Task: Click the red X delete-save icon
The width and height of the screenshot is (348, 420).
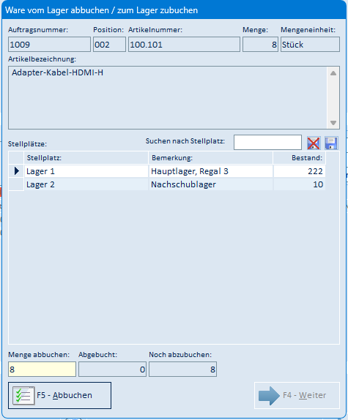Action: coord(313,143)
